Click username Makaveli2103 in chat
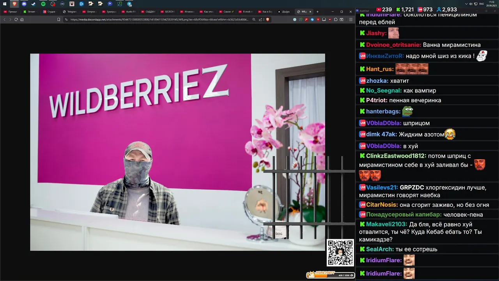This screenshot has width=499, height=281. (x=387, y=224)
